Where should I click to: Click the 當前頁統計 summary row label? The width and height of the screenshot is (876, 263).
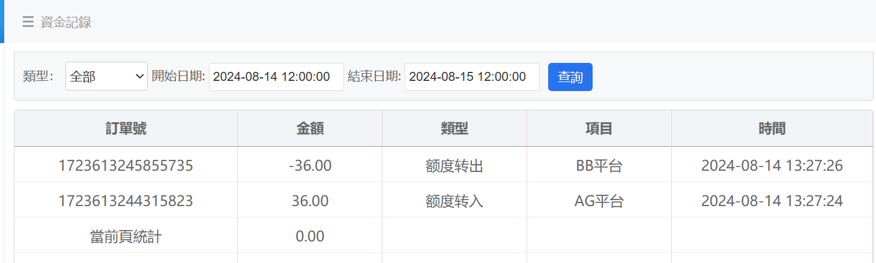[x=125, y=237]
